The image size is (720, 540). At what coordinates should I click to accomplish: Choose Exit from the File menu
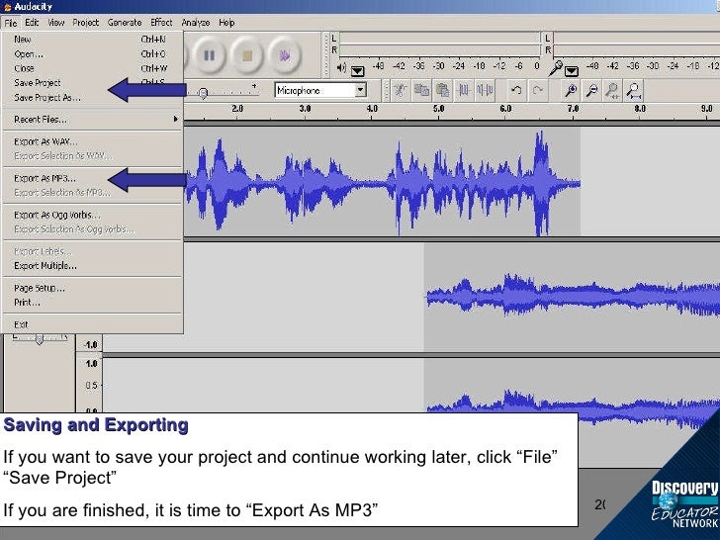point(92,324)
